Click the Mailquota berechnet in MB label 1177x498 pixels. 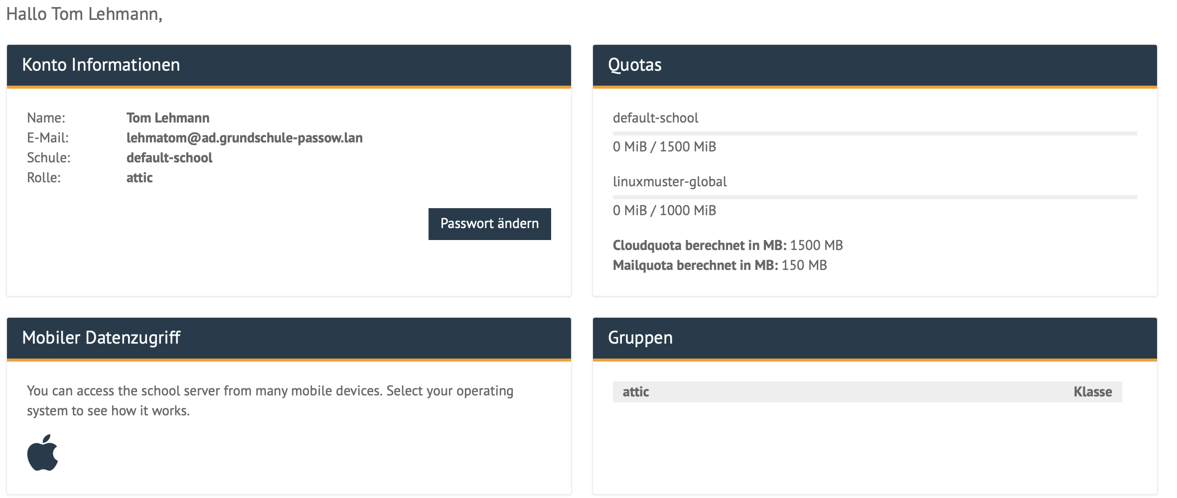click(695, 265)
